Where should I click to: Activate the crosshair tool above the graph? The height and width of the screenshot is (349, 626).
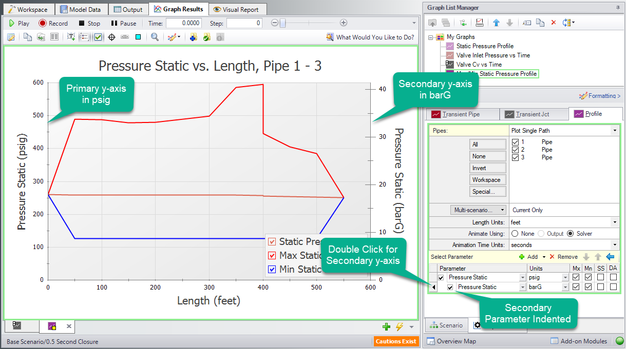(112, 37)
